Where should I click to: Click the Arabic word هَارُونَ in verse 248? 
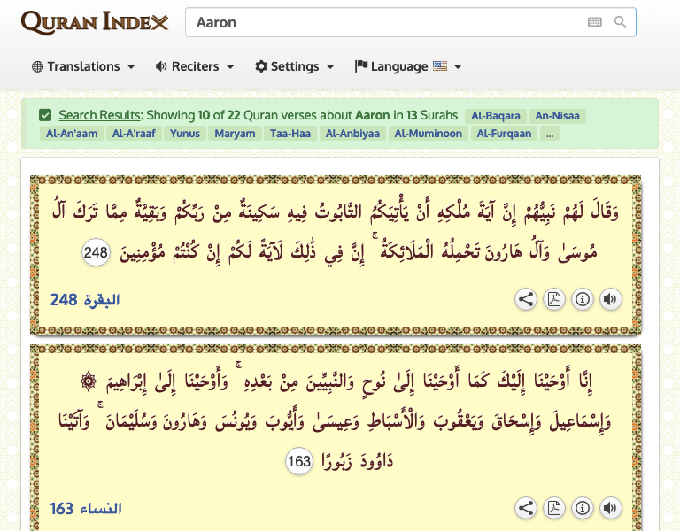pos(503,252)
